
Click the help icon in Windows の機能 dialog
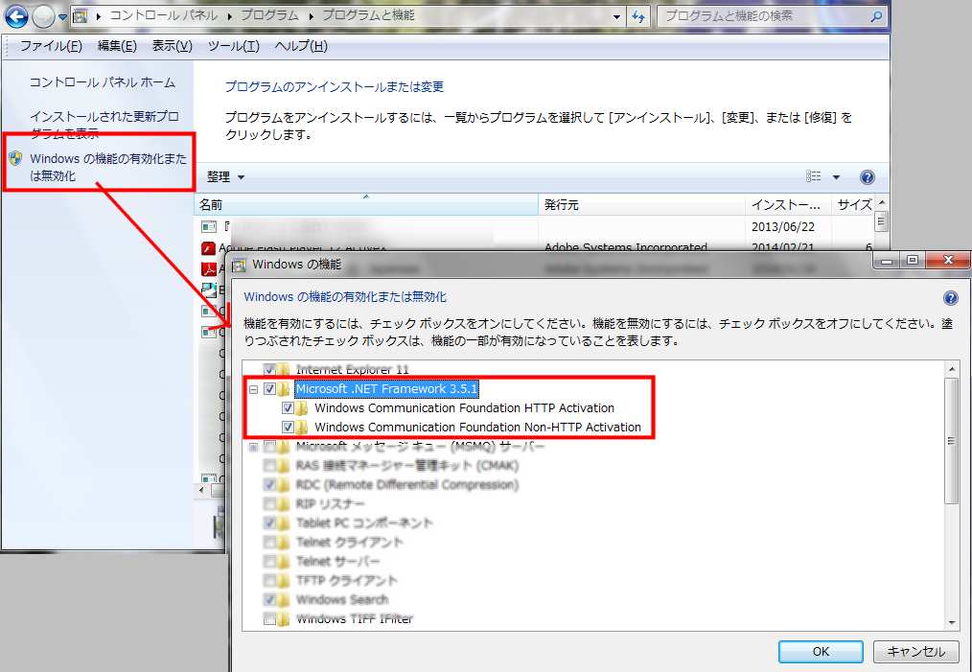[950, 297]
